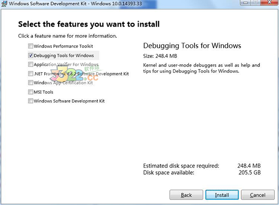The height and width of the screenshot is (205, 279).
Task: Enable the Windows App Certification Kit checkbox
Action: [x=31, y=83]
